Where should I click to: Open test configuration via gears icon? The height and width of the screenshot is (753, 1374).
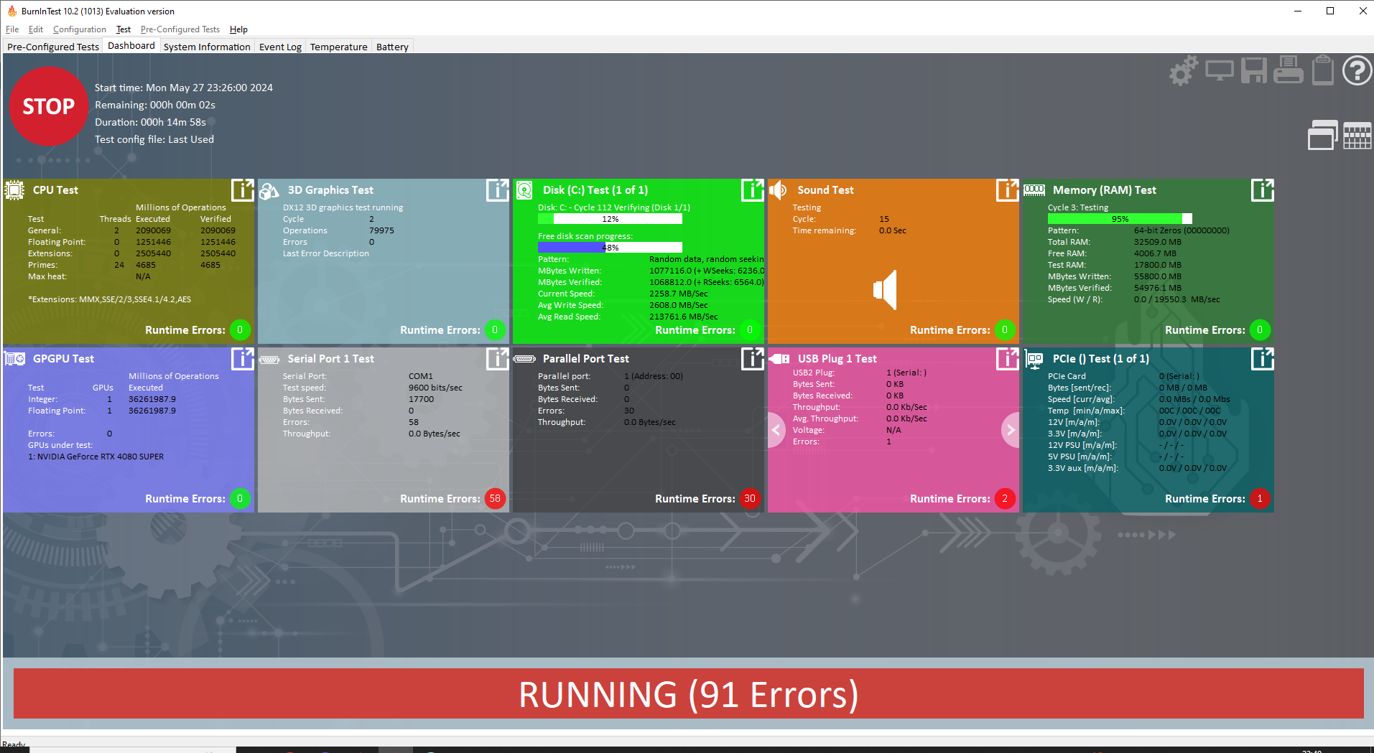[x=1183, y=70]
